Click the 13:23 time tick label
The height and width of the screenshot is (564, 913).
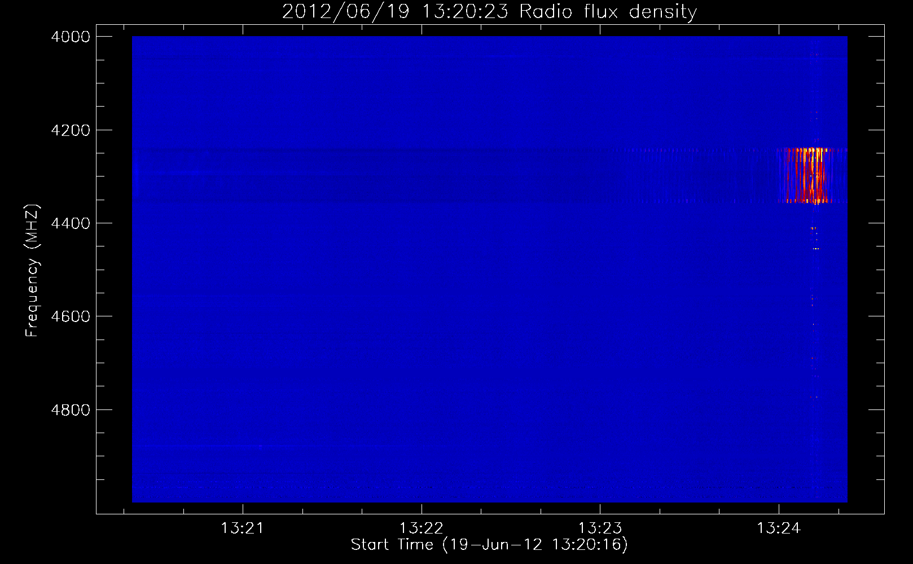(x=600, y=528)
